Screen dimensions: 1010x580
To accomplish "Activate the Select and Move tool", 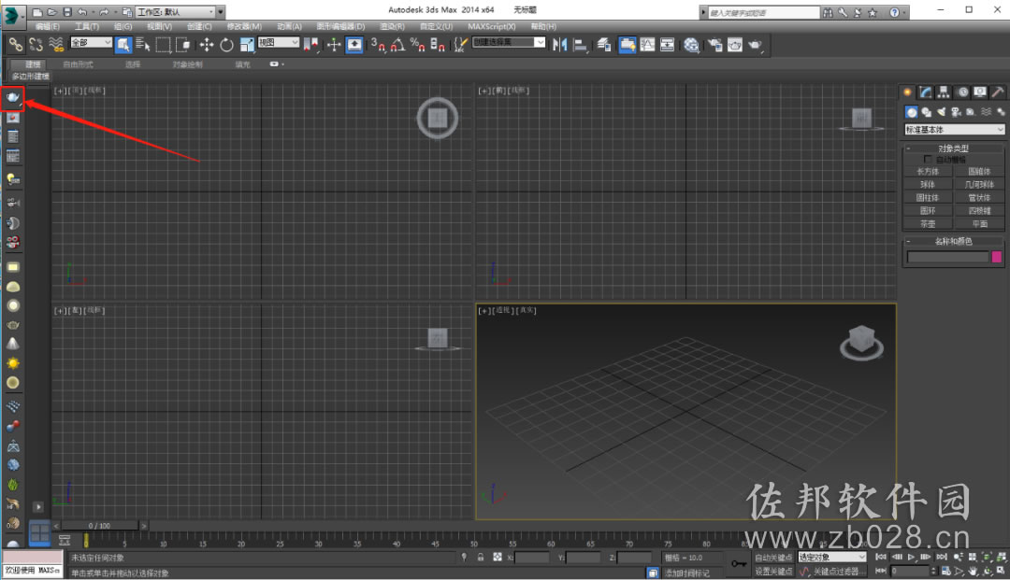I will [x=206, y=45].
